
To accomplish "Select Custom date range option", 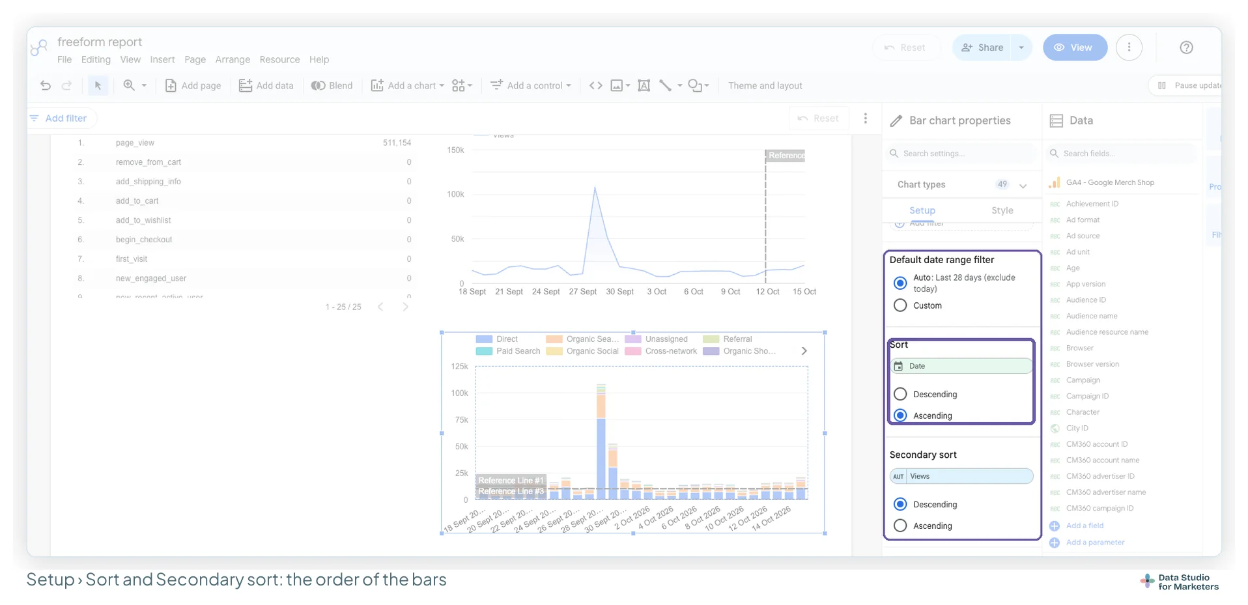I will pos(900,305).
